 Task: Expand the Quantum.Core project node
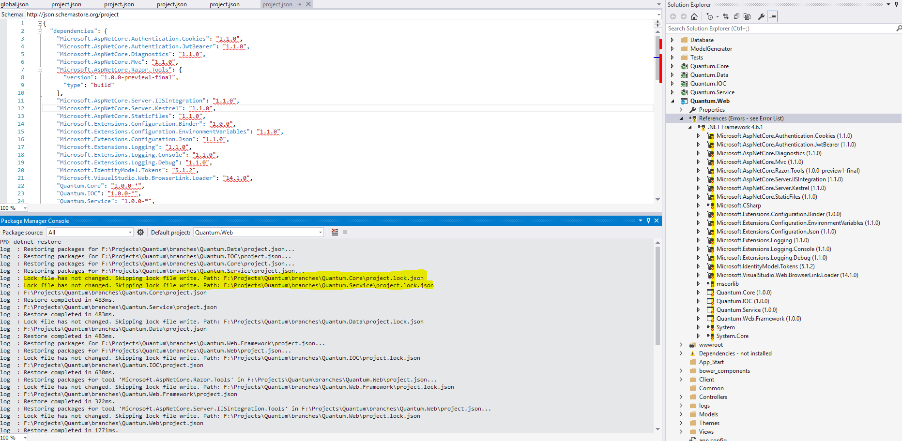point(673,66)
